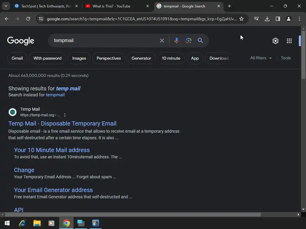Open Your 10 Minute Mail address sitelink
This screenshot has height=229, width=306.
point(52,150)
